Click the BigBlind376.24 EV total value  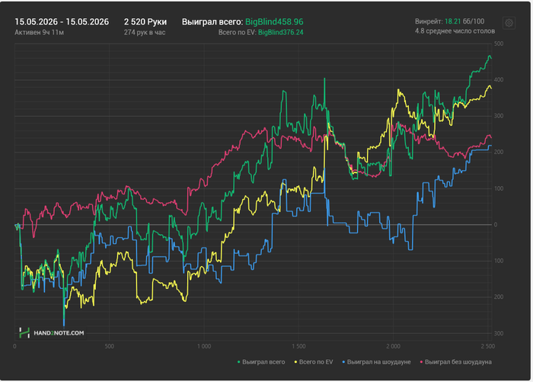(280, 32)
